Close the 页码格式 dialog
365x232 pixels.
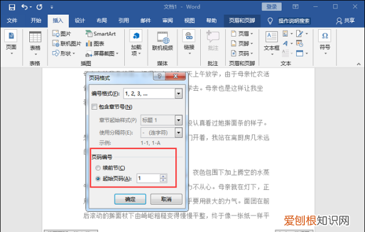[176, 76]
